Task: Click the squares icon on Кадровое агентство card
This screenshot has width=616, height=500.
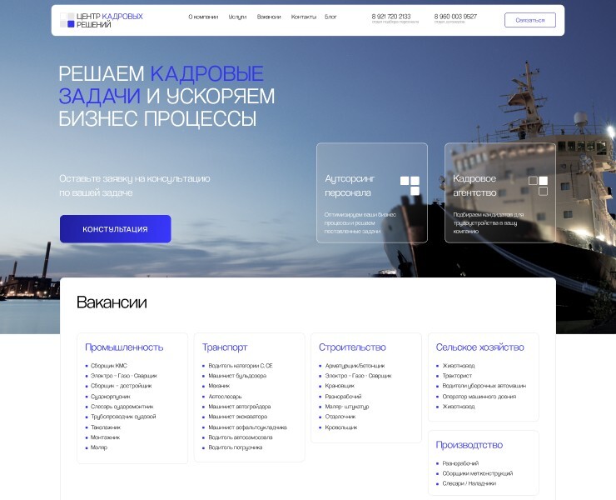Action: [538, 185]
